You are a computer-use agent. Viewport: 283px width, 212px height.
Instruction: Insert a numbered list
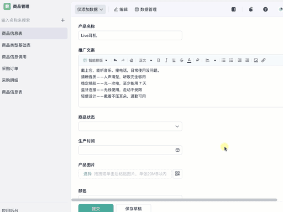click(231, 60)
